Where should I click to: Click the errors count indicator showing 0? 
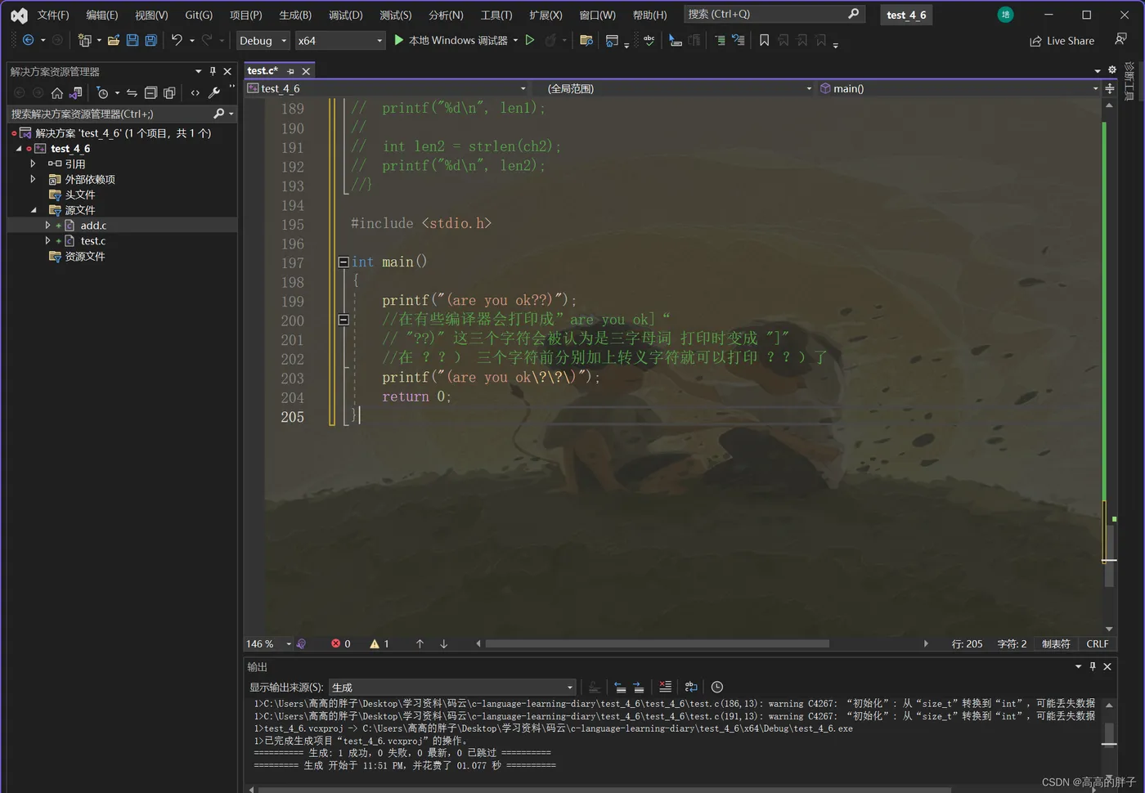point(341,644)
